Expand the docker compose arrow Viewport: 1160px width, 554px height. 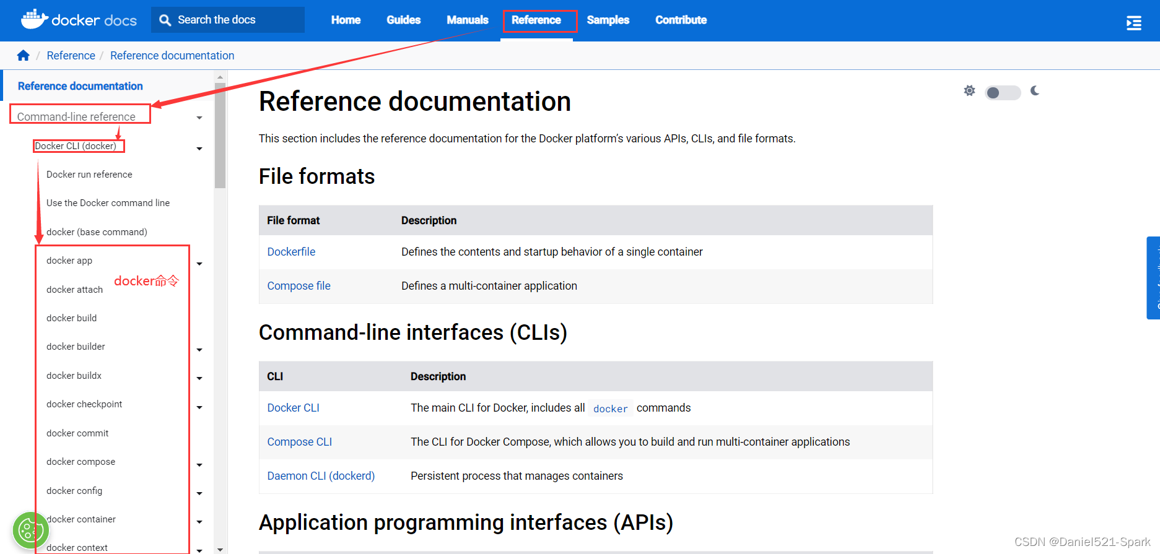[x=199, y=465]
